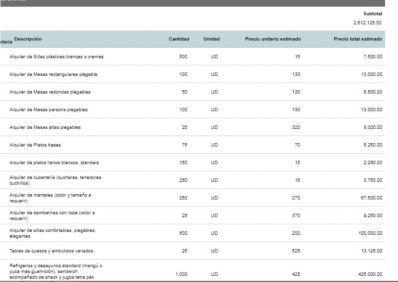Image resolution: width=398 pixels, height=282 pixels.
Task: Click the Precio total estimado header
Action: (357, 39)
